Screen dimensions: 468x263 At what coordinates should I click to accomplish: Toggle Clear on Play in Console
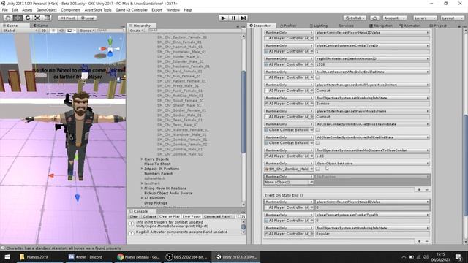click(x=169, y=216)
